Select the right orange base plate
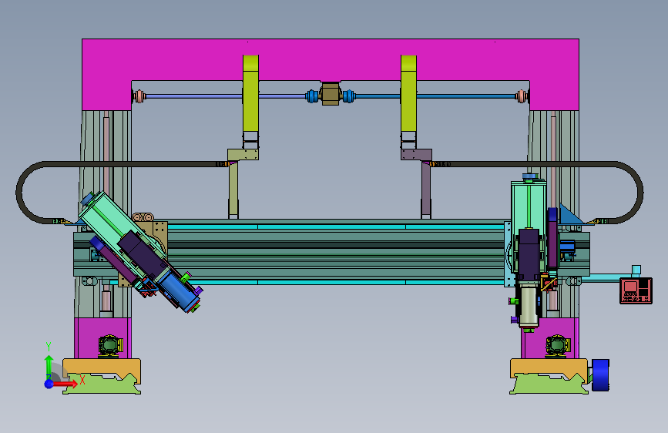The image size is (668, 433). tap(549, 368)
